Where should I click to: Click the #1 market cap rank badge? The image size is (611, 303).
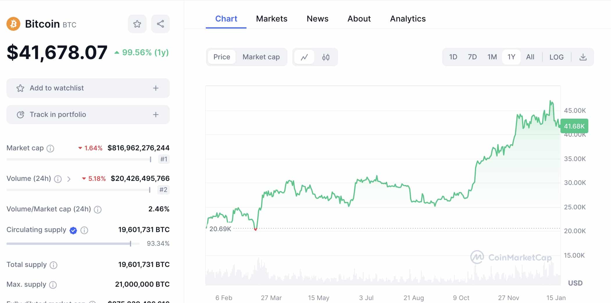[164, 159]
